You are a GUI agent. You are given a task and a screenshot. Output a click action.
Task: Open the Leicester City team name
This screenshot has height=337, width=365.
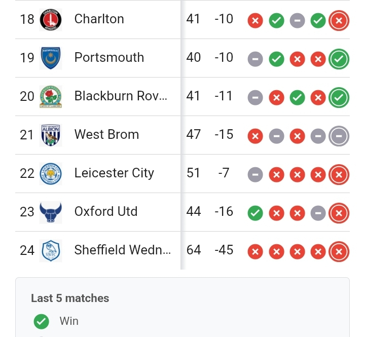(114, 173)
